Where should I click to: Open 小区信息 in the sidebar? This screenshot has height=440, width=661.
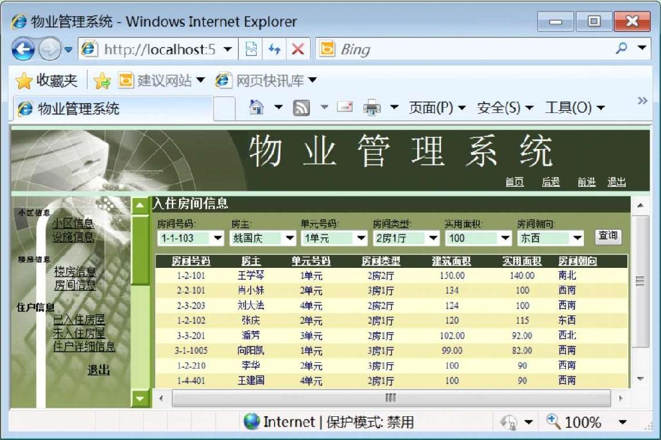pos(73,223)
